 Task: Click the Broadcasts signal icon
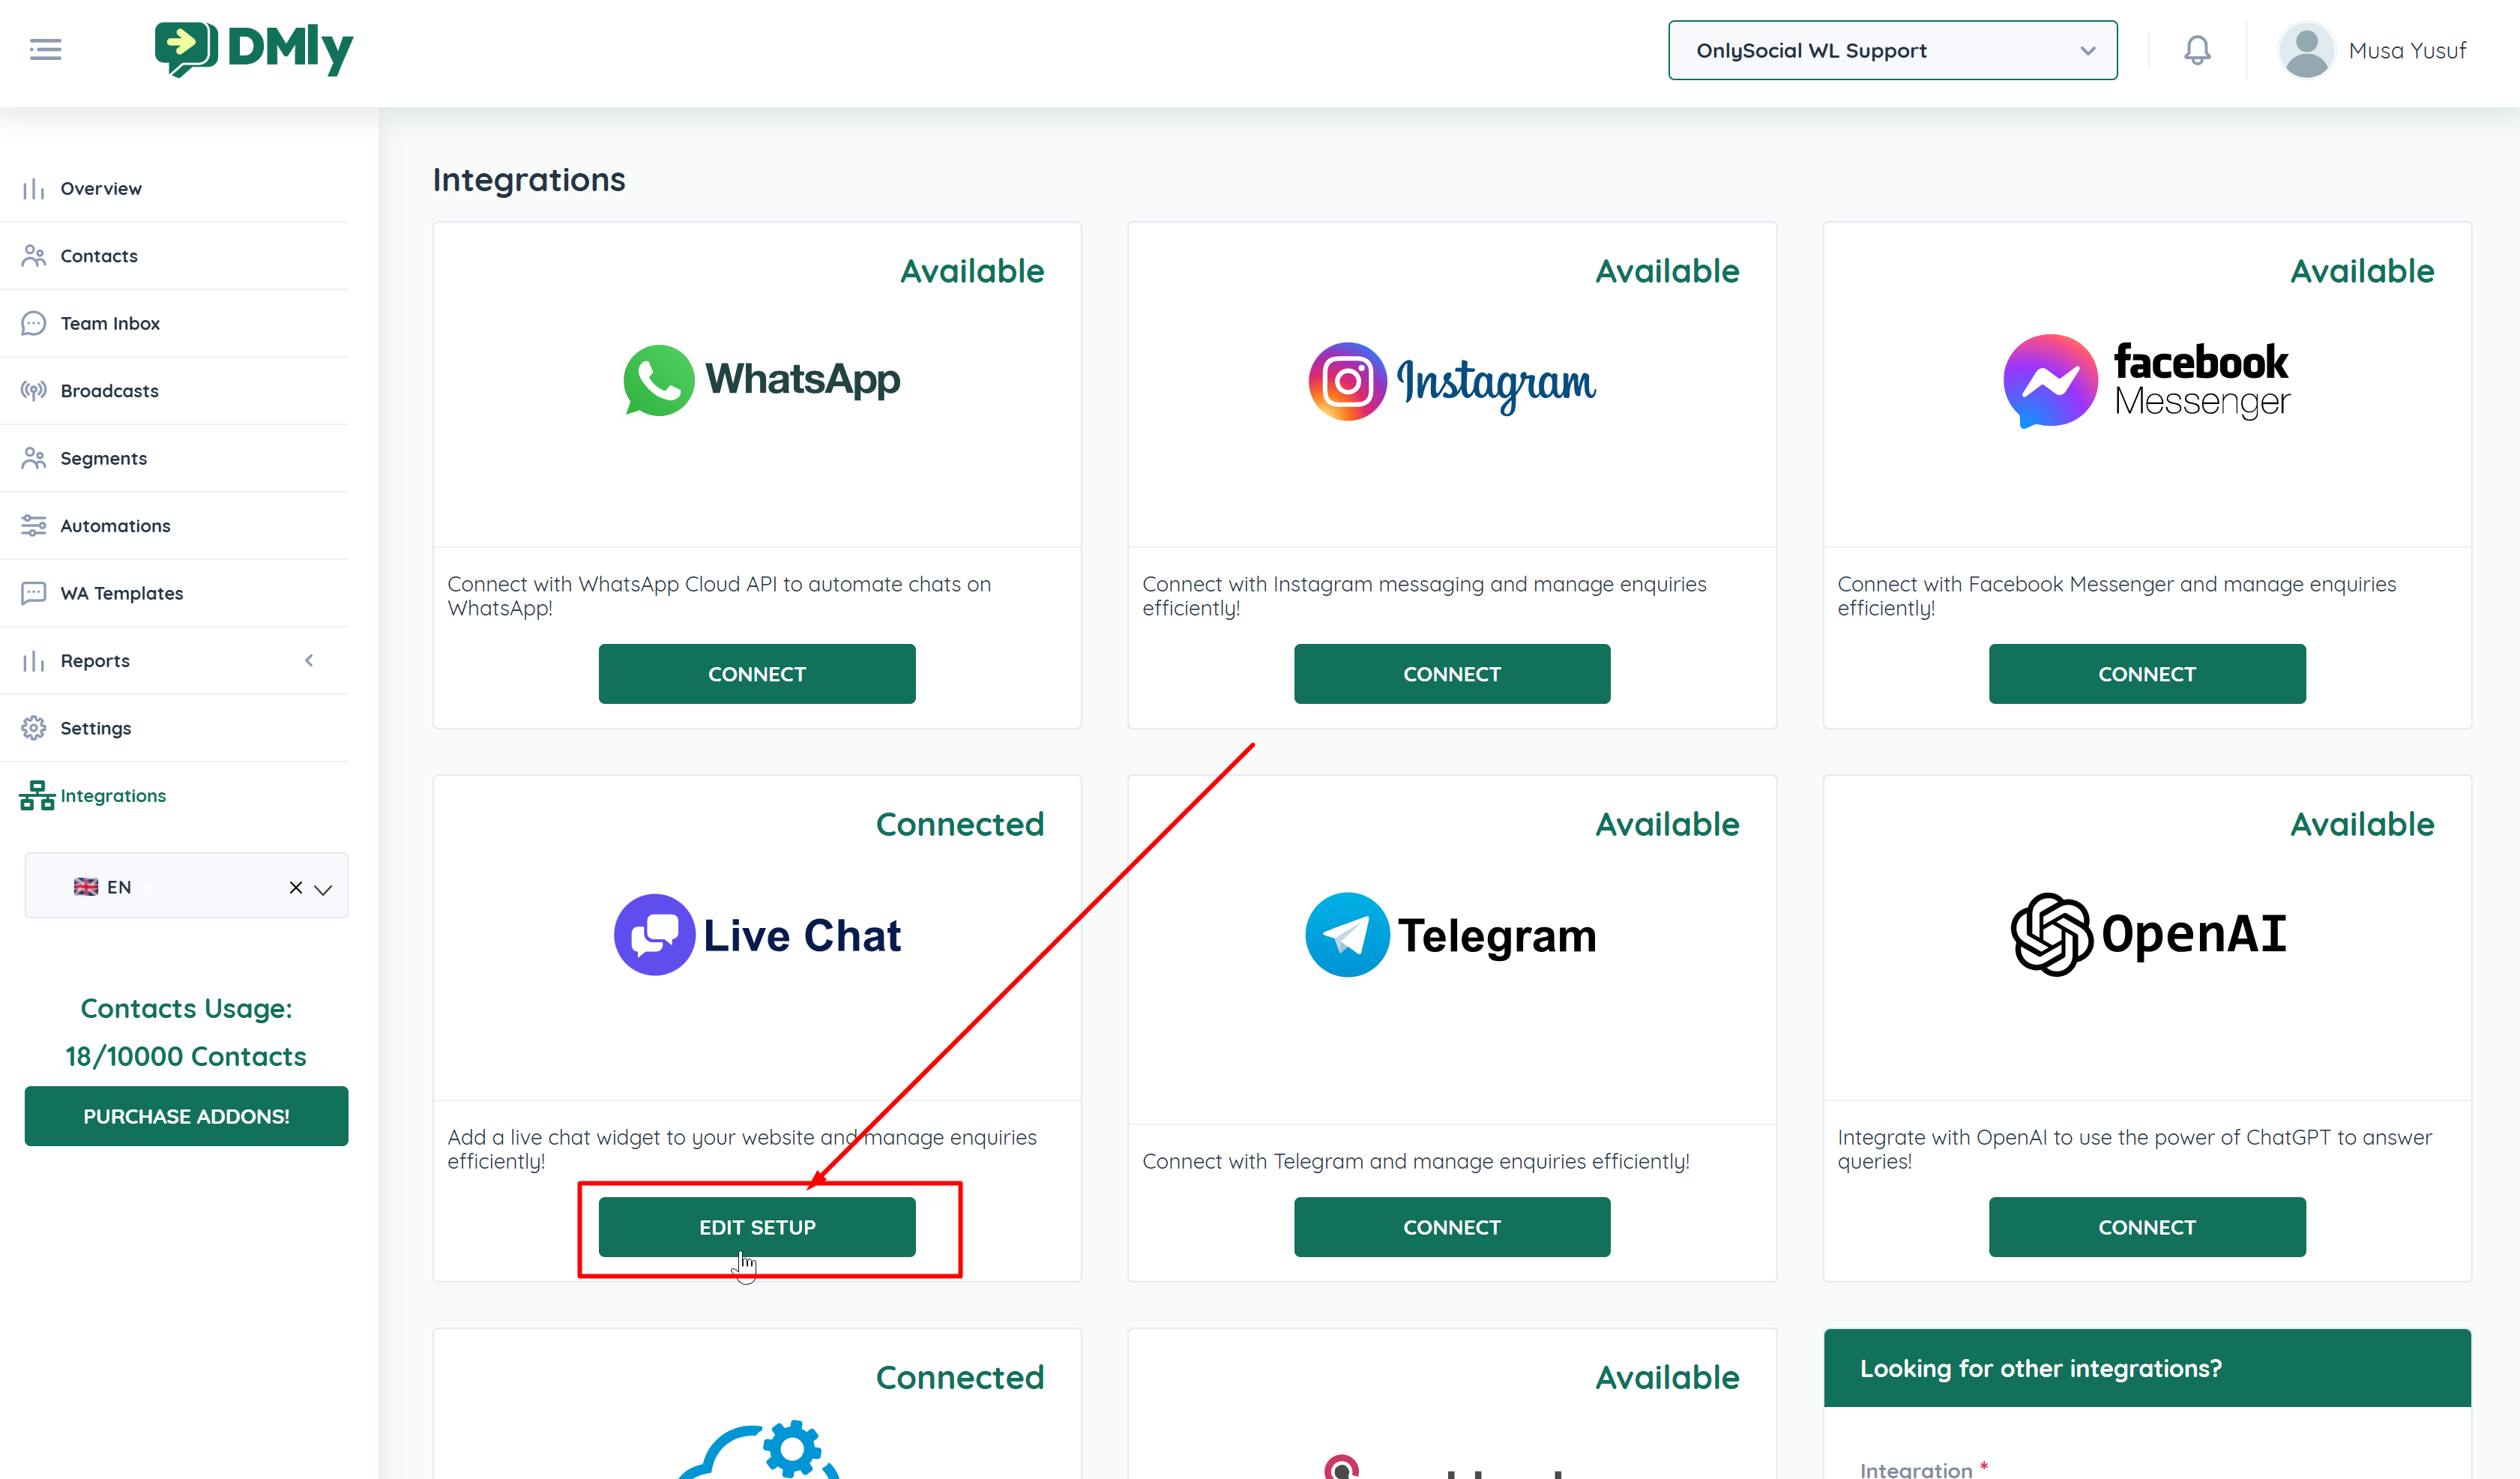(34, 390)
